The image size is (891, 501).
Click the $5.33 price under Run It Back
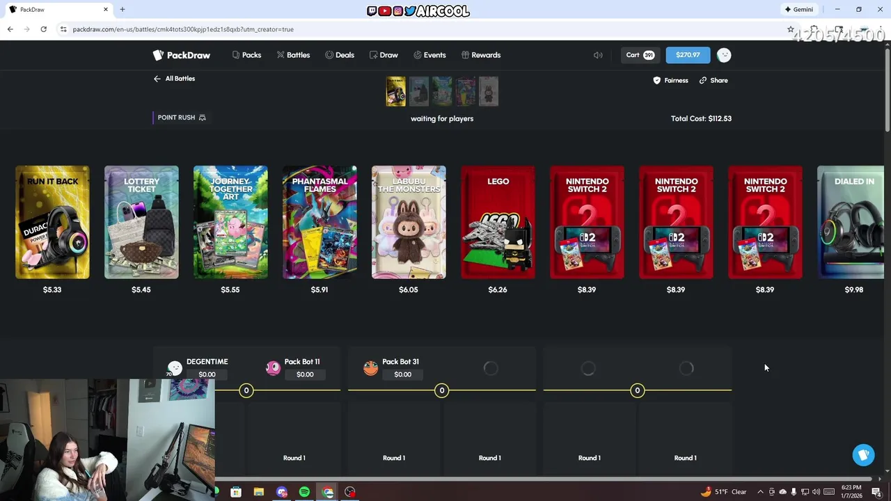(52, 289)
